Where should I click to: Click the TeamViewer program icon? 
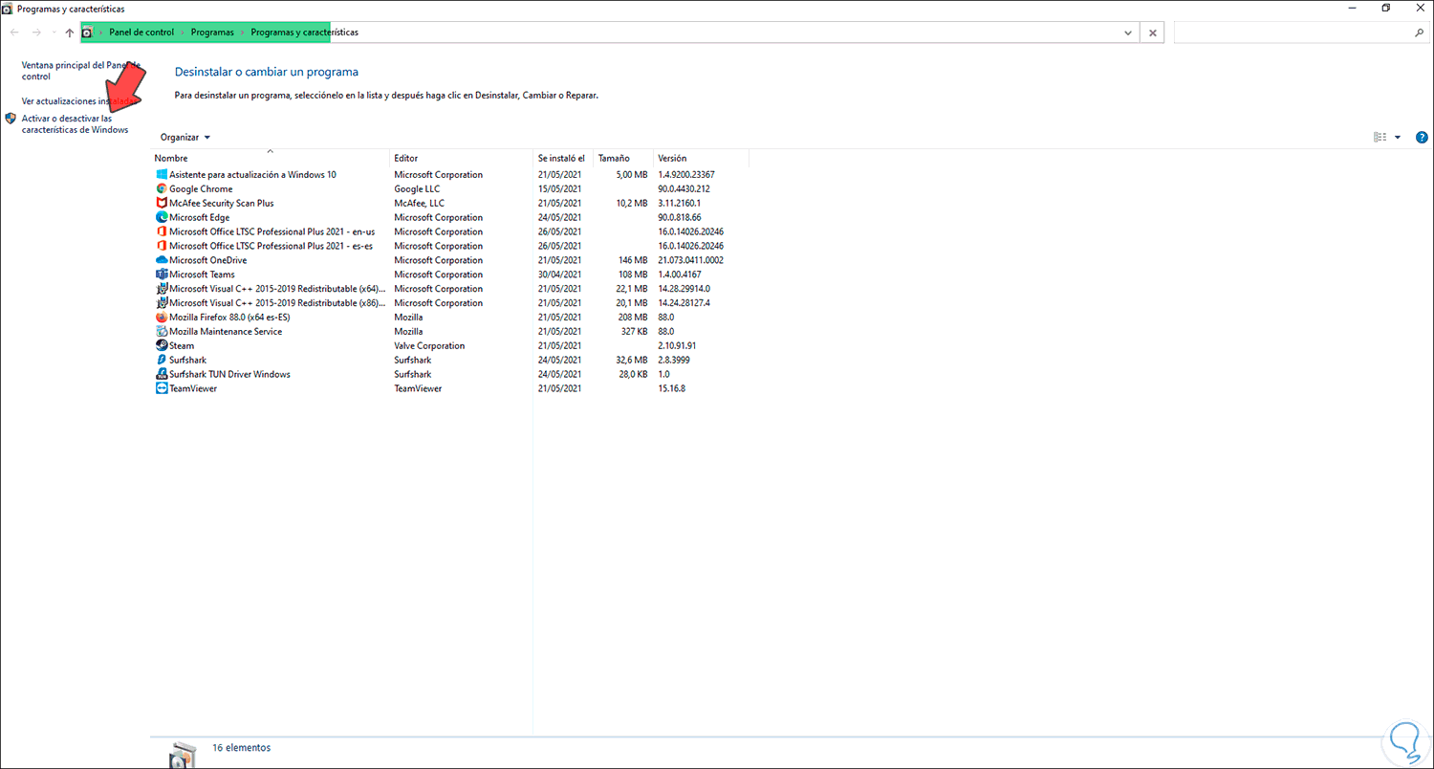click(x=162, y=389)
